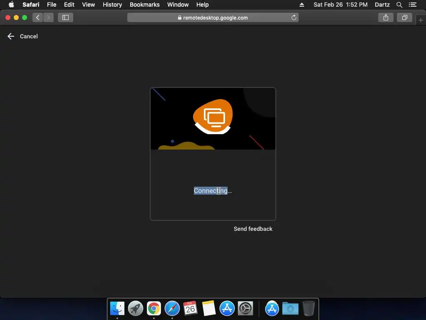The width and height of the screenshot is (426, 320).
Task: Open the Apple menu
Action: coord(11,5)
